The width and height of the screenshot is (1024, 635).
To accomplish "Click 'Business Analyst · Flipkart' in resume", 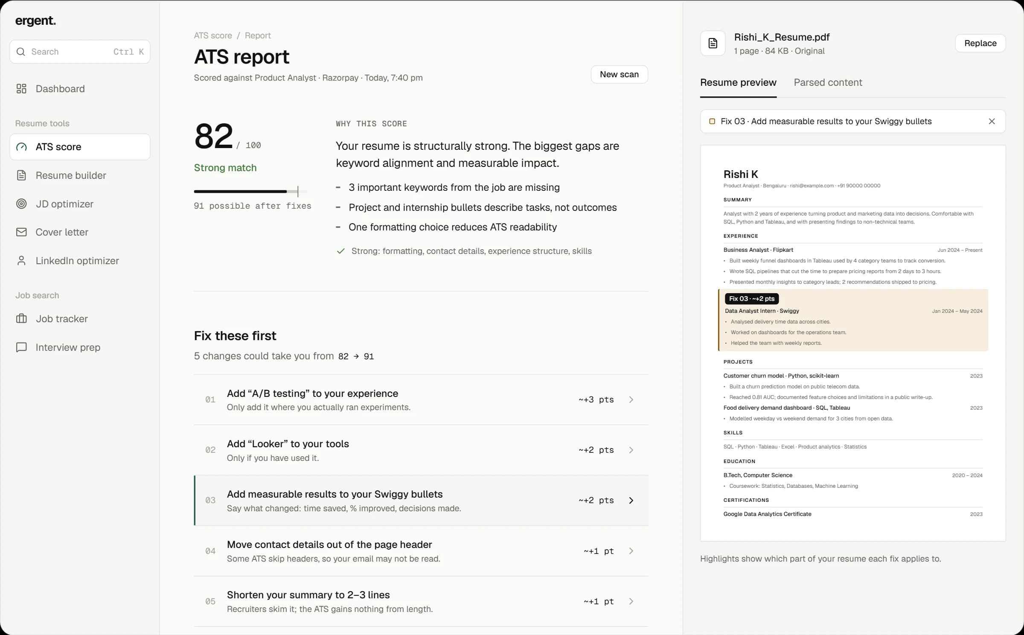I will (x=758, y=250).
